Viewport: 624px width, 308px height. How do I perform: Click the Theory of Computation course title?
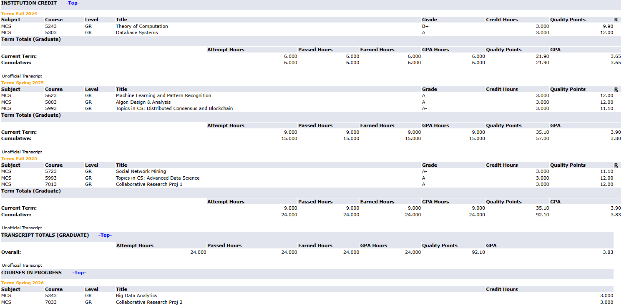click(142, 26)
